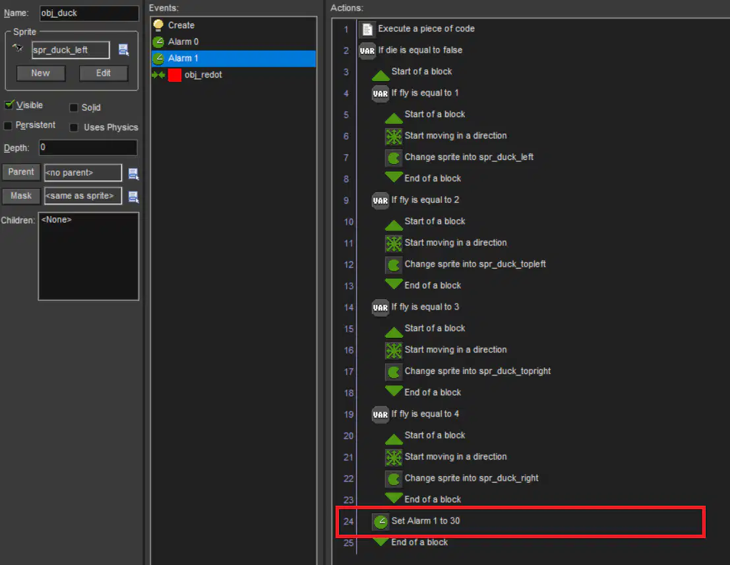Click the Children list box showing <None>
The width and height of the screenshot is (730, 565).
(x=88, y=256)
